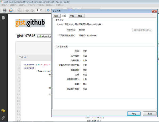Viewport: 159px width, 122px height.
Task: Click the blue zoom out minus icon
Action: pyautogui.click(x=48, y=10)
